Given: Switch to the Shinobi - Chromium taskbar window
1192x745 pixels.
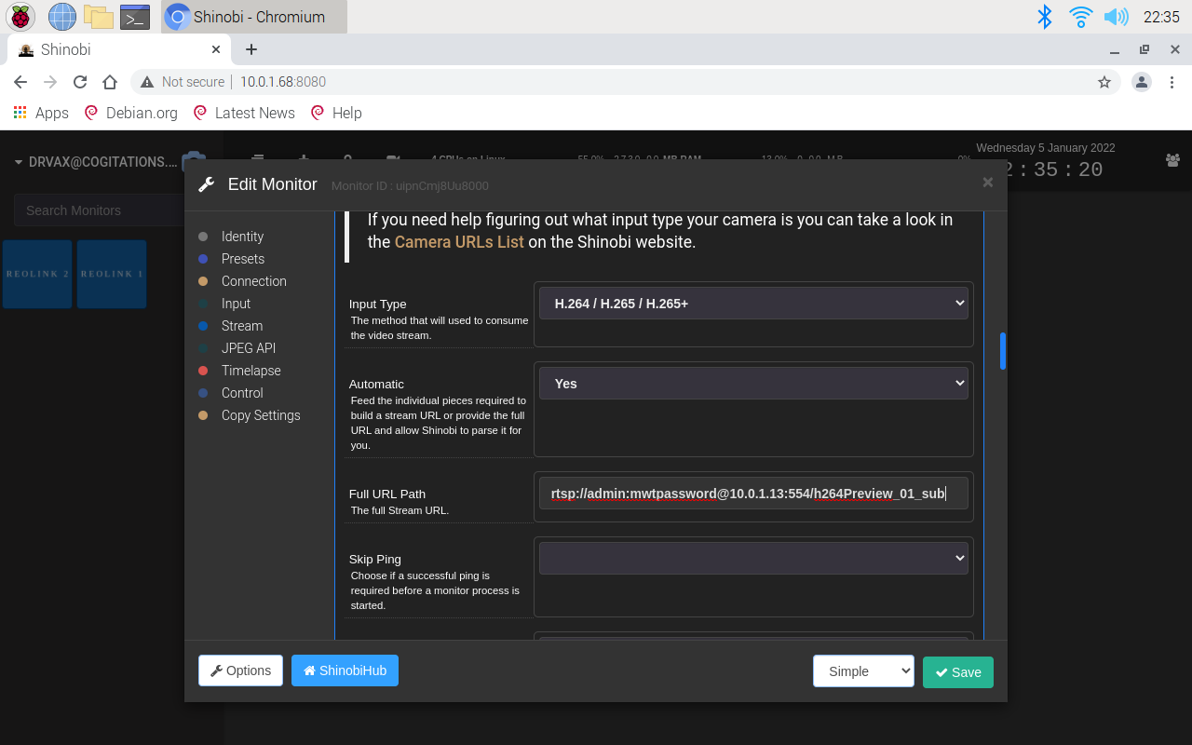Looking at the screenshot, I should pyautogui.click(x=254, y=17).
